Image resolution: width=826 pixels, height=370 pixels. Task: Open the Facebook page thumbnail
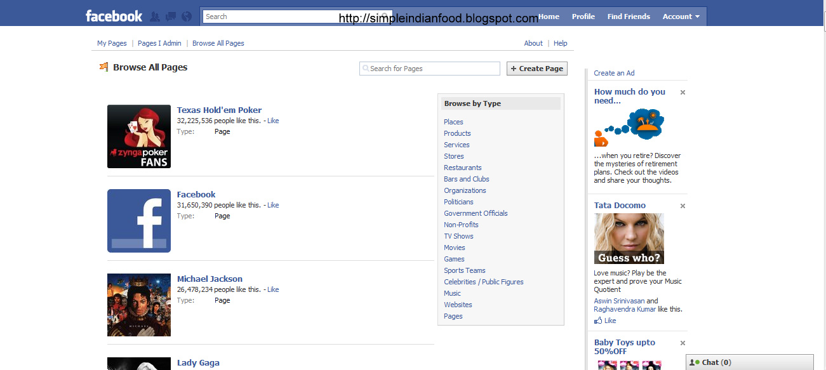(x=139, y=221)
